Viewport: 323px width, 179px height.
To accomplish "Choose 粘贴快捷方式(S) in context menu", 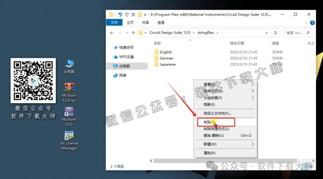I will pyautogui.click(x=225, y=129).
